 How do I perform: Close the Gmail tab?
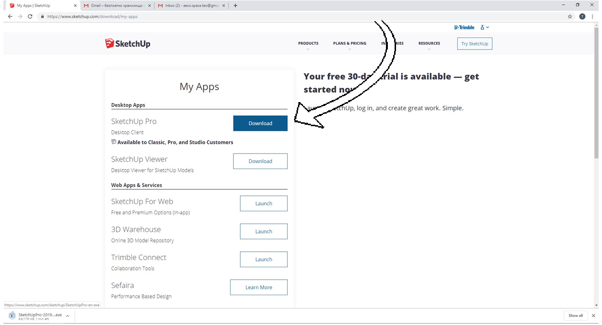[x=149, y=6]
